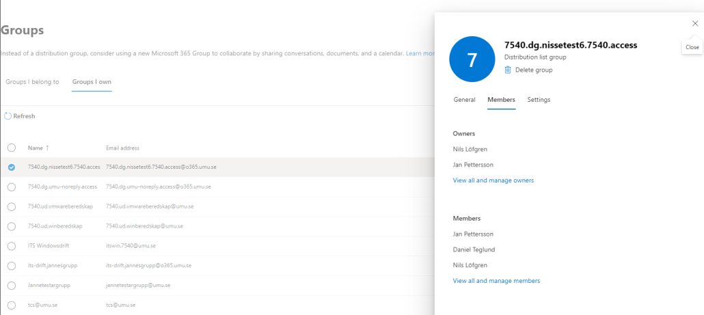The image size is (704, 315).
Task: Click email its-drift.jannesgrupp@o365.umu.se
Action: pos(148,266)
